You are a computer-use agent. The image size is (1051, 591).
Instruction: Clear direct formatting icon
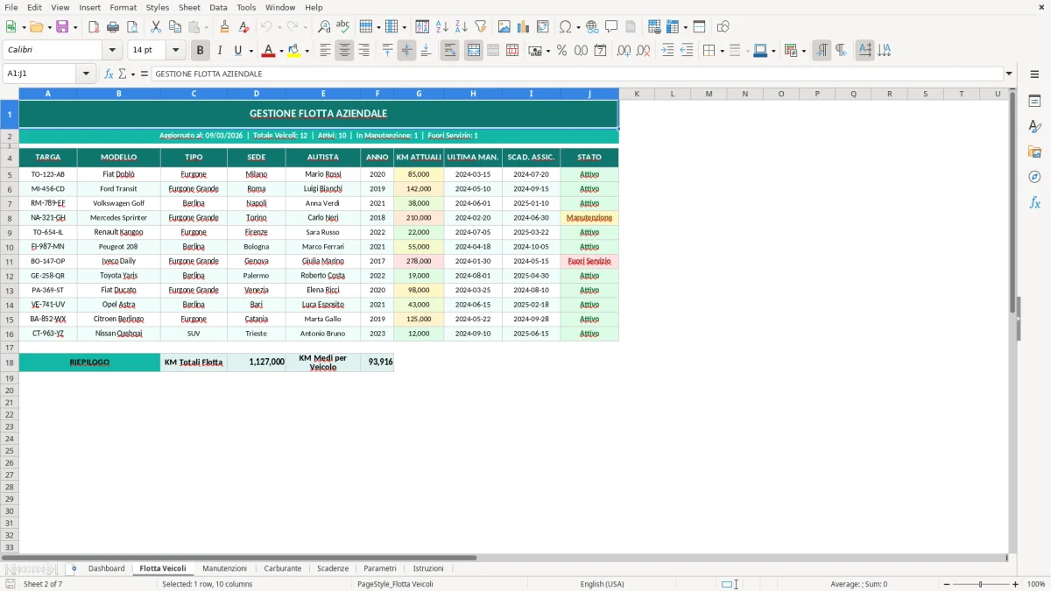click(x=244, y=27)
